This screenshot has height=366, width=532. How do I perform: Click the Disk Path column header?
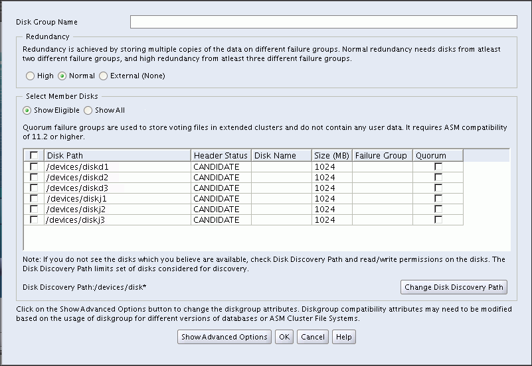(x=118, y=156)
